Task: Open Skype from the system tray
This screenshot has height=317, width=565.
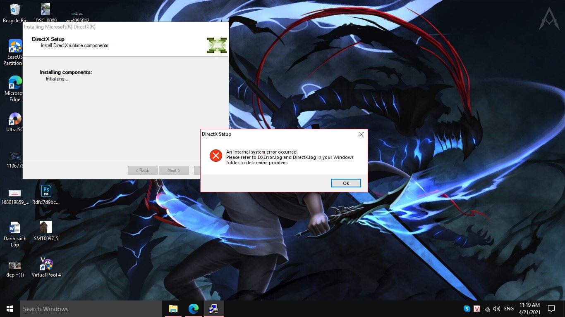Action: (x=467, y=308)
